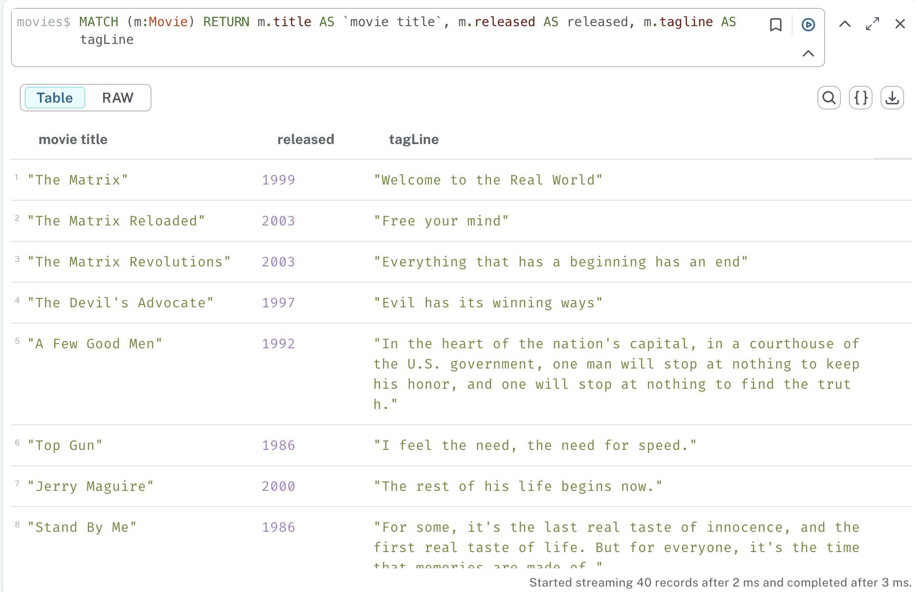Collapse the Cypher query editor chevron
This screenshot has height=592, width=916.
point(809,53)
